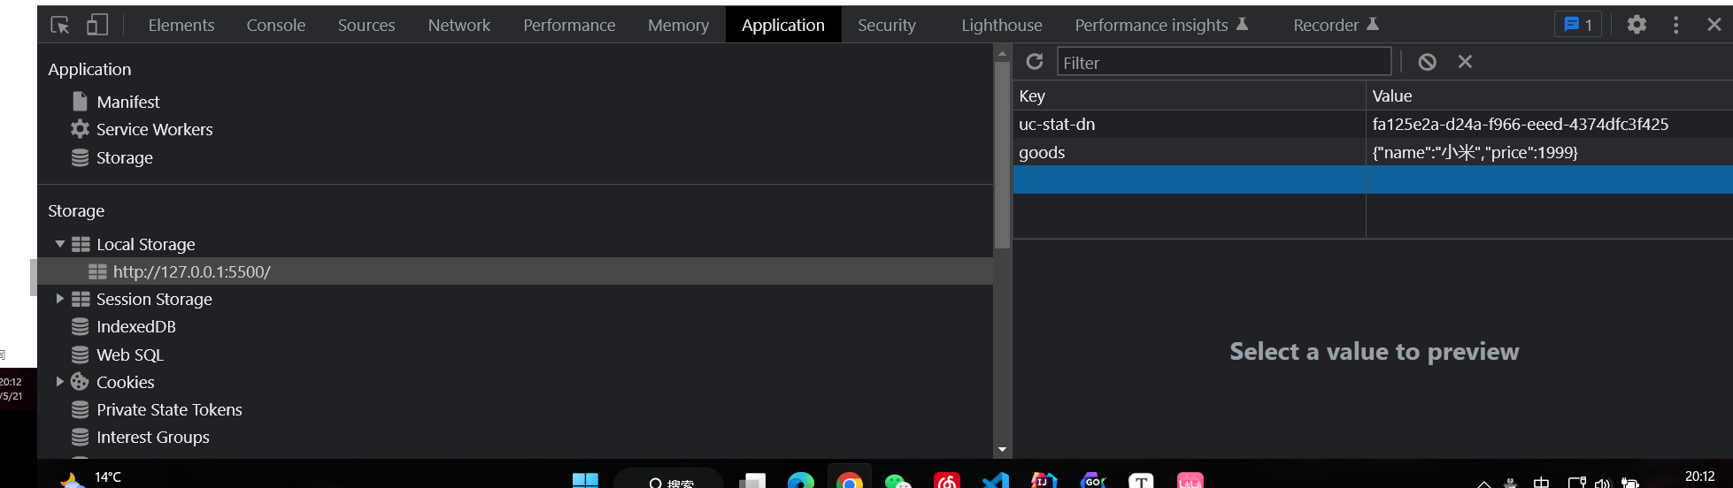Screen dimensions: 1733x488
Task: Click the inspect element picker icon
Action: point(60,25)
